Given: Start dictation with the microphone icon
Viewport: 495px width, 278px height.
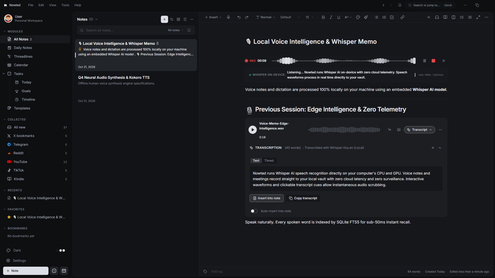Looking at the screenshot, I should point(228,17).
